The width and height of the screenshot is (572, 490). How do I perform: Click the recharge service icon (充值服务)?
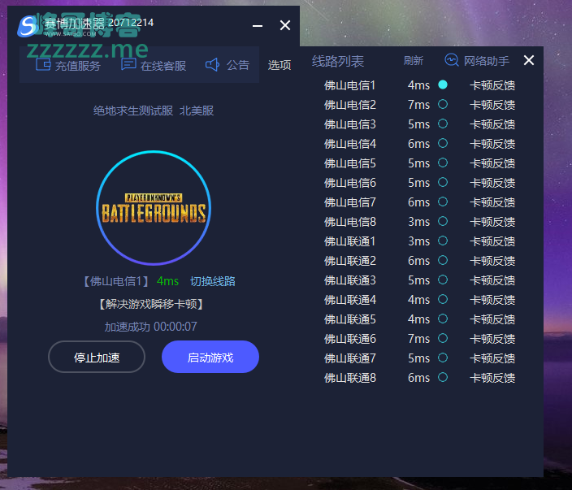pos(43,65)
